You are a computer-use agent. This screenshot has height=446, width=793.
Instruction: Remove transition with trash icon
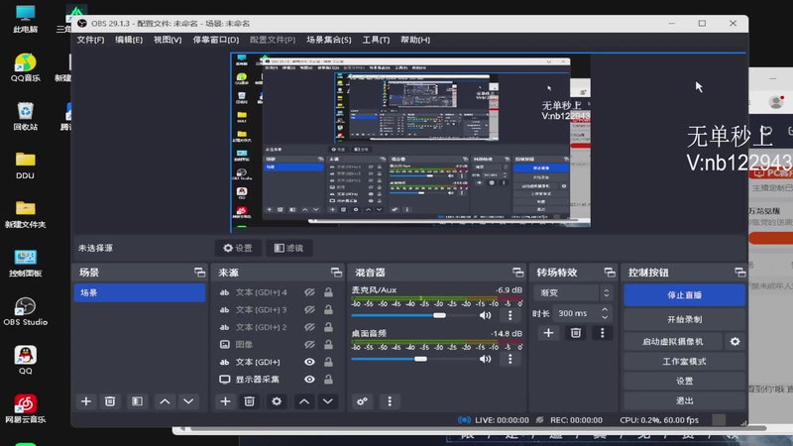coord(576,333)
